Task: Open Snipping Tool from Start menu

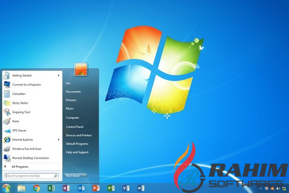Action: (x=21, y=112)
